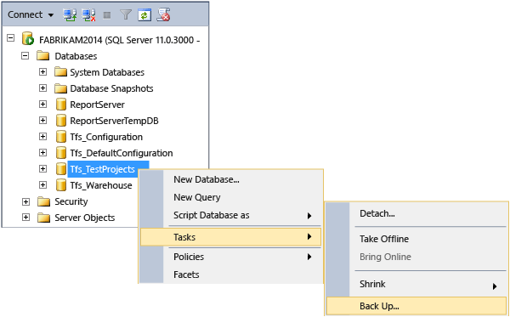Expand the Tfs_DefaultConfiguration node

[x=42, y=152]
